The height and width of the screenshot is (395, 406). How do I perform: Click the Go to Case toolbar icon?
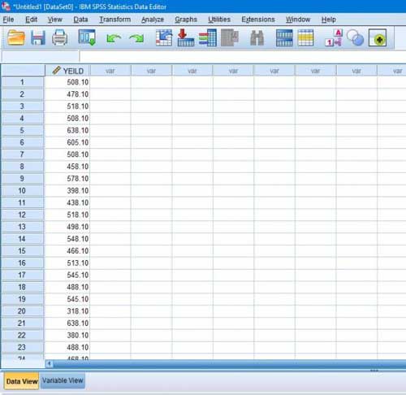tap(164, 37)
